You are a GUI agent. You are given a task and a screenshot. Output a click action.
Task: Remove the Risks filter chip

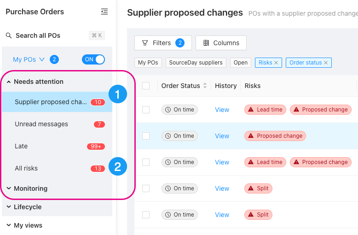276,63
